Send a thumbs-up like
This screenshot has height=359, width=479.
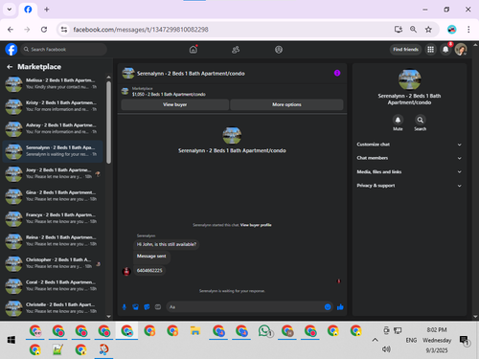(x=340, y=307)
